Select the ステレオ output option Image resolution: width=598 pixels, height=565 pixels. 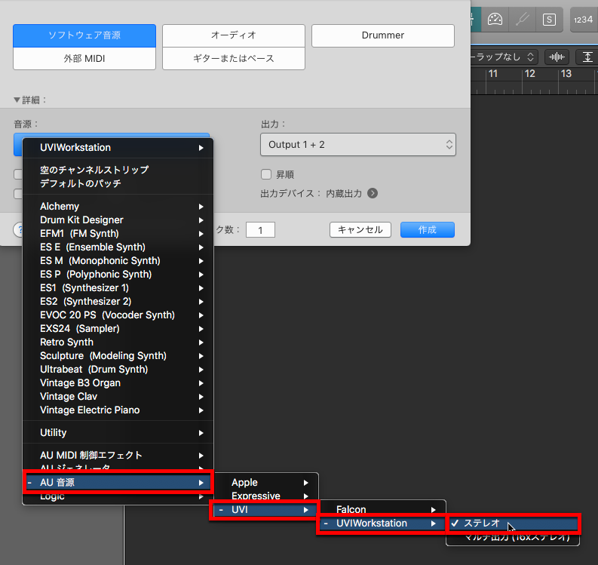pyautogui.click(x=513, y=524)
